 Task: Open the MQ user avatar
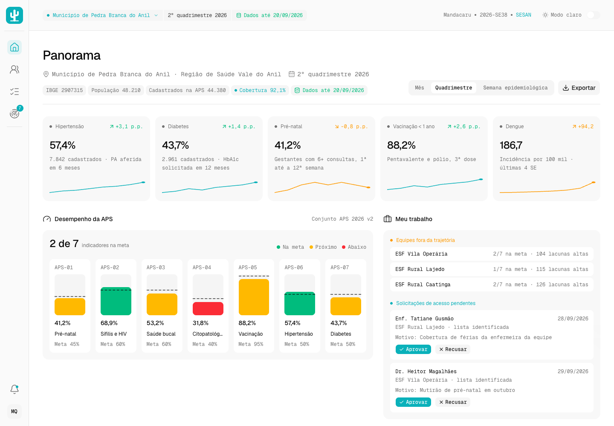(x=14, y=411)
